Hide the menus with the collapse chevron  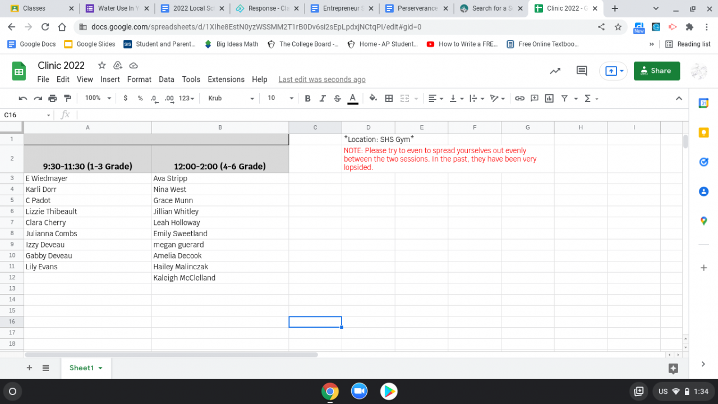tap(679, 98)
